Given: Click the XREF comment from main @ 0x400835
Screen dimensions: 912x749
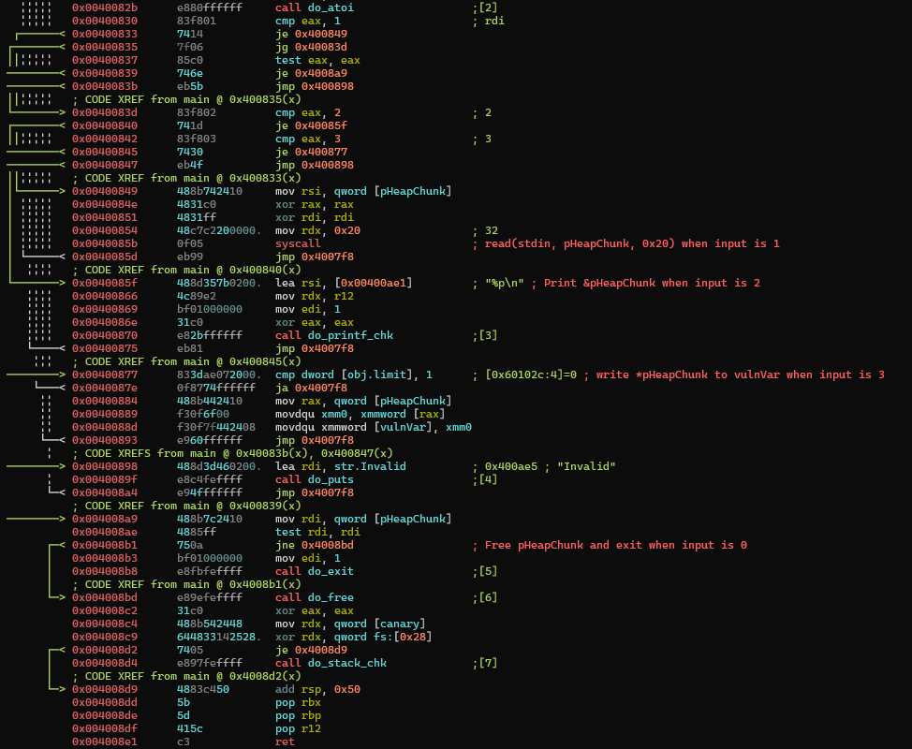Looking at the screenshot, I should [x=186, y=99].
